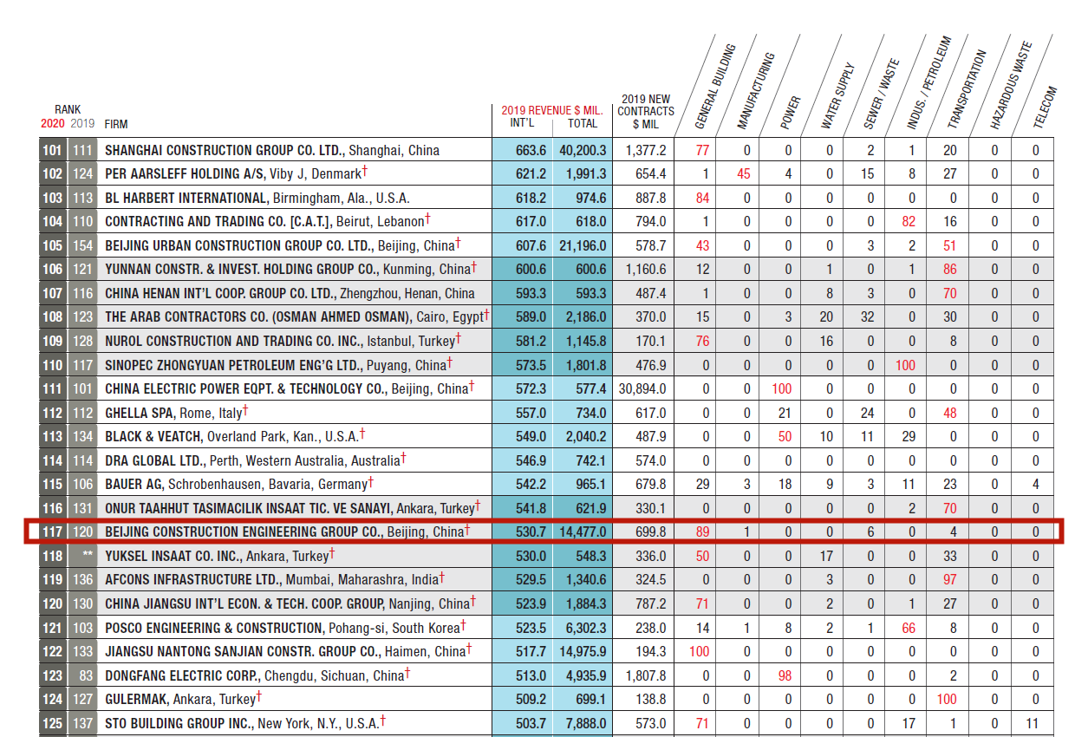This screenshot has width=1088, height=737.
Task: Select the 2019 REVENUE $ MIL. heading
Action: point(551,110)
